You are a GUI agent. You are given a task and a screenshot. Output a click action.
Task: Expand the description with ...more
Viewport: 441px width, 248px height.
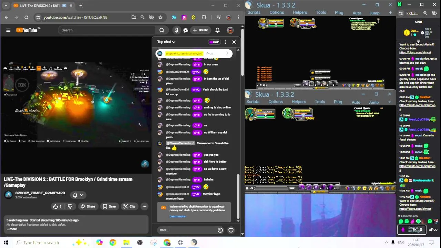click(x=12, y=229)
